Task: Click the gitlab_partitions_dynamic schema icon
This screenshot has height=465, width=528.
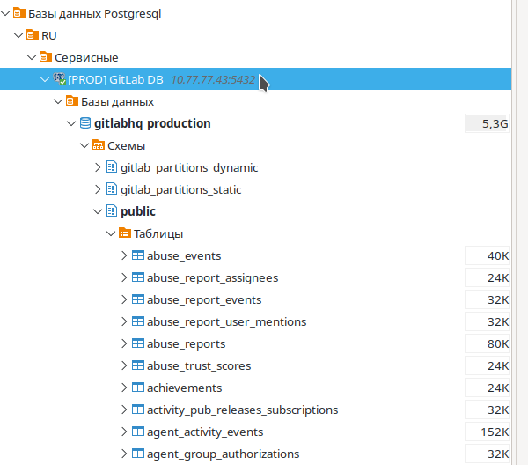Action: [x=112, y=167]
